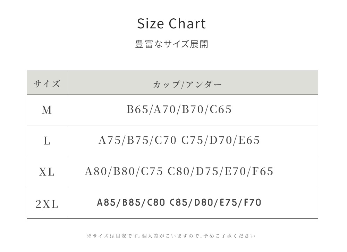This screenshot has width=347, height=252.
Task: Click the 豊富なサイズ展開 subtitle
Action: 171,45
